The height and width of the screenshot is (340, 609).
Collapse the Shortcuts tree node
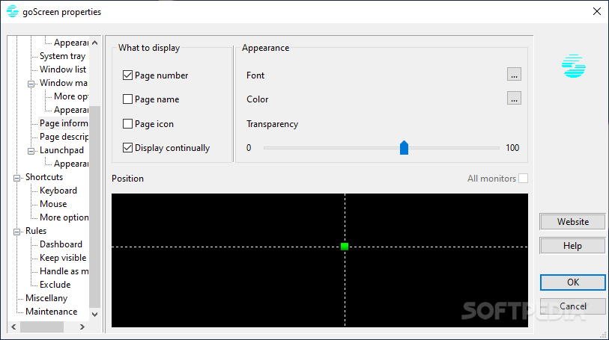point(16,178)
